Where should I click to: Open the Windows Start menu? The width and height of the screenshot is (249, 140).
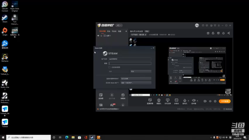(x=3, y=138)
